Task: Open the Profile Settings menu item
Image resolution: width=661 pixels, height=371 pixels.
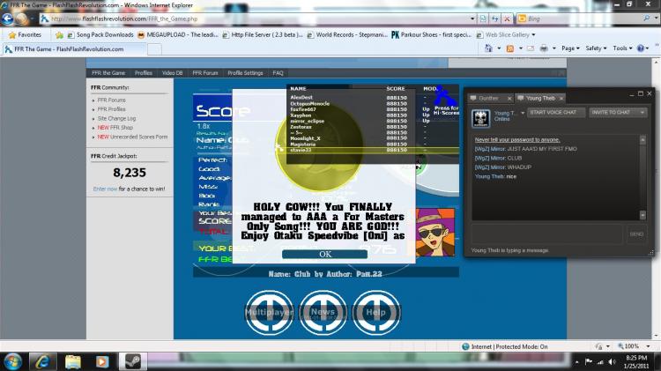Action: point(245,73)
